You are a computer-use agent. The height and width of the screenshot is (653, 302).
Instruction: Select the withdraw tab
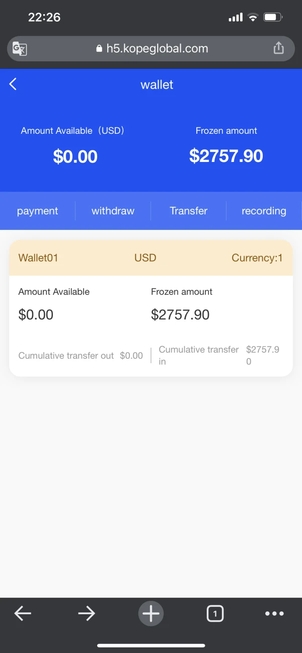tap(113, 211)
